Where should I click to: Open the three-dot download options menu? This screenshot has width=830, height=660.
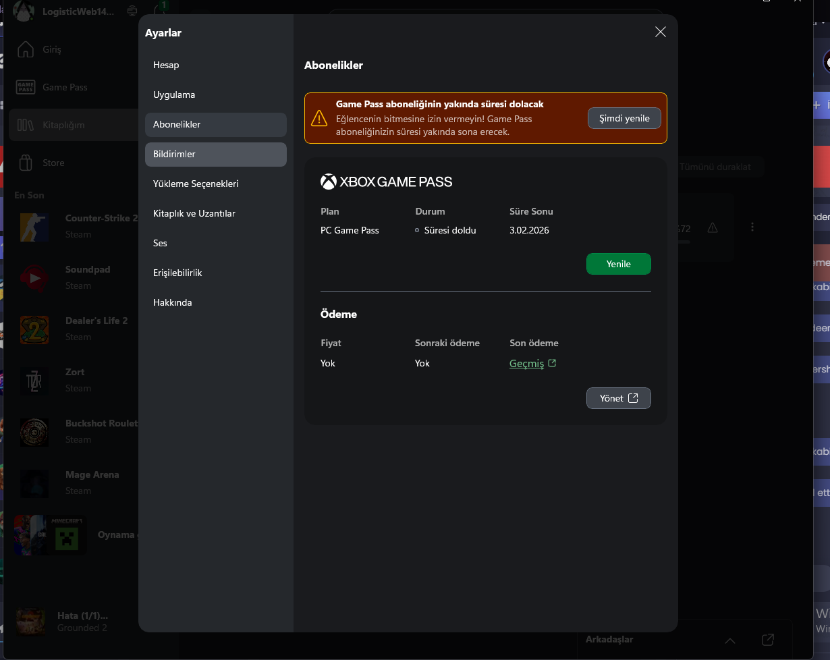[752, 227]
